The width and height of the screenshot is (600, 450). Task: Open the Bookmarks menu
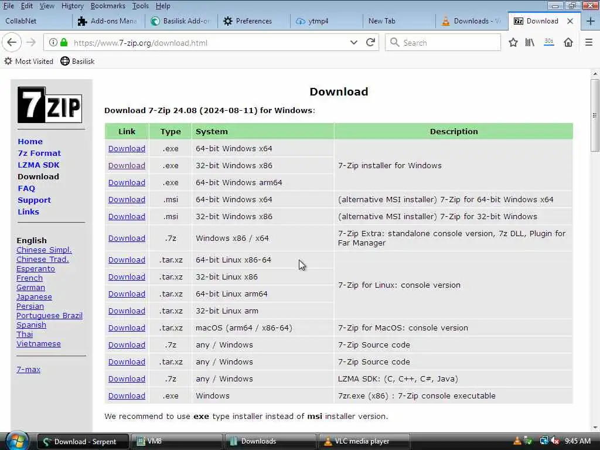(108, 6)
